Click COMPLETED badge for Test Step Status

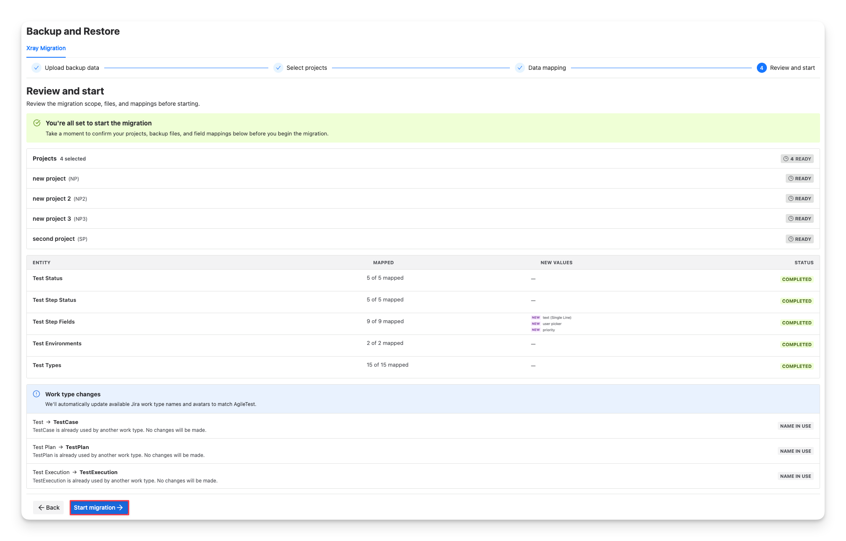tap(797, 301)
